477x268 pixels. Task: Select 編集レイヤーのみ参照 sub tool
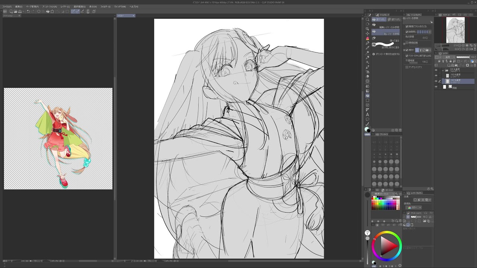tap(386, 25)
